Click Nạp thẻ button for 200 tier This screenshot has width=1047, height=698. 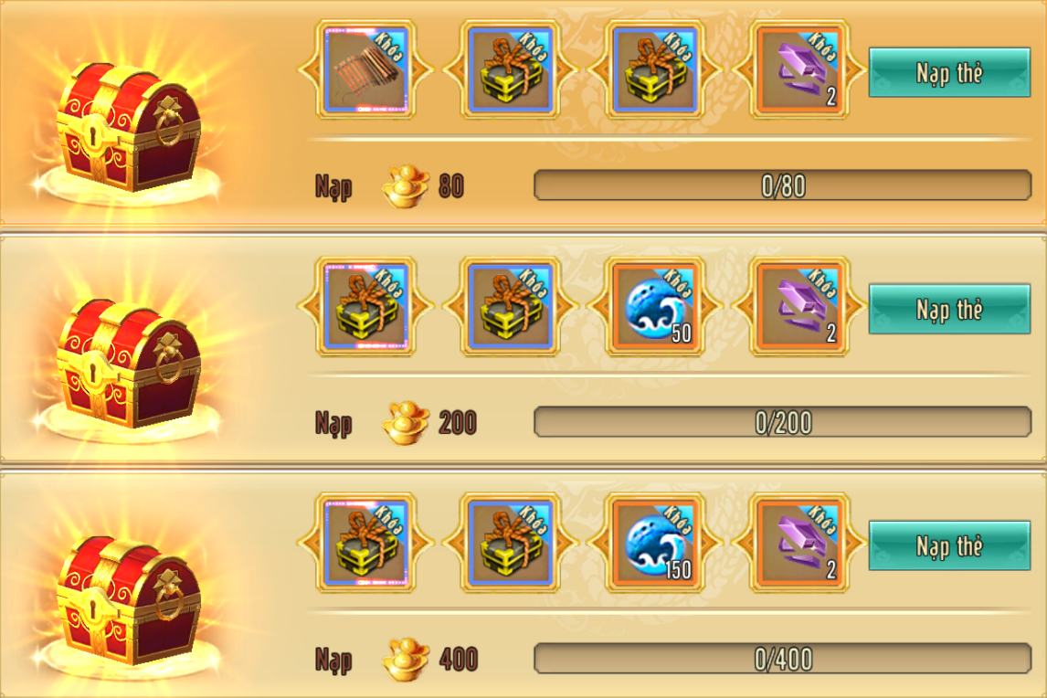coord(949,309)
